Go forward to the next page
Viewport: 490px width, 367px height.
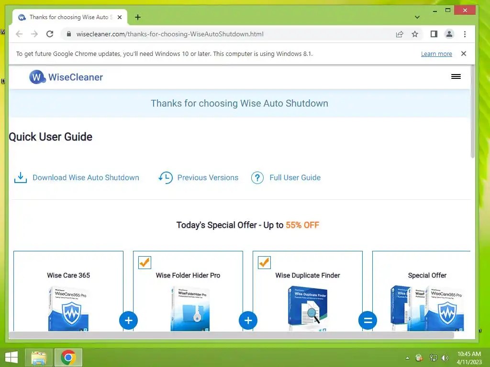[x=34, y=34]
